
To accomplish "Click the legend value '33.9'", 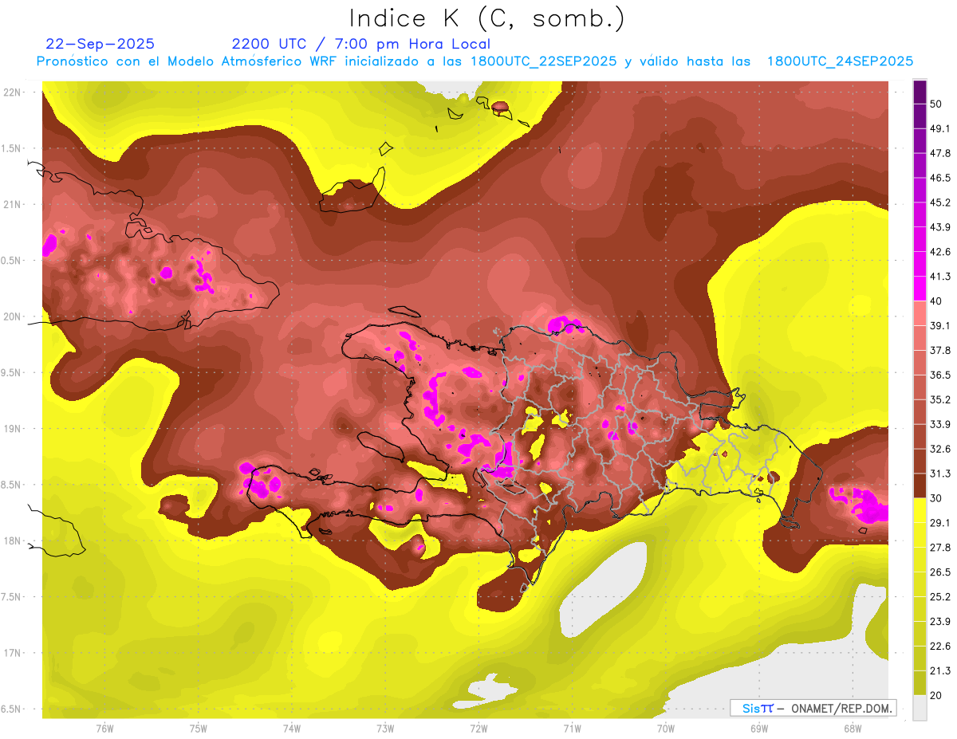I will (x=940, y=424).
